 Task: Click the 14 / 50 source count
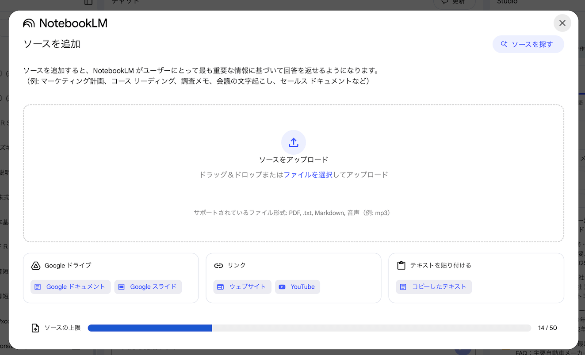pos(547,328)
